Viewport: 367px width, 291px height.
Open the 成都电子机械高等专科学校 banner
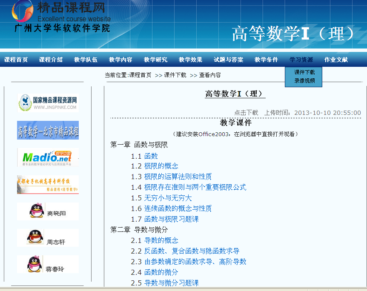pyautogui.click(x=48, y=185)
